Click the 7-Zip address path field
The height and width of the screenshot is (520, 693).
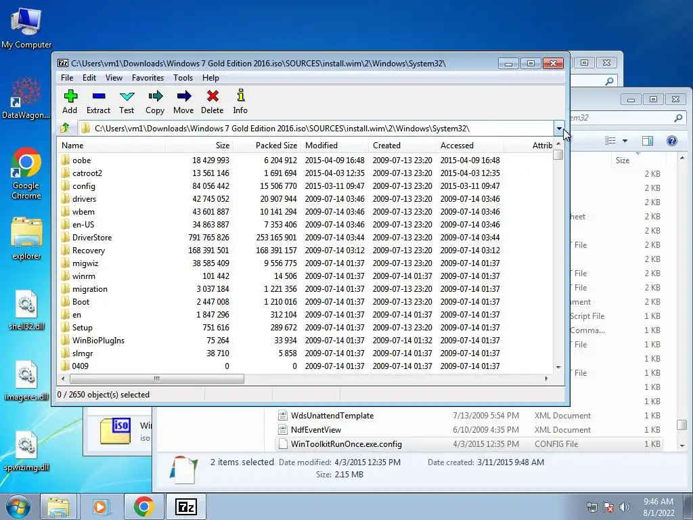(316, 129)
